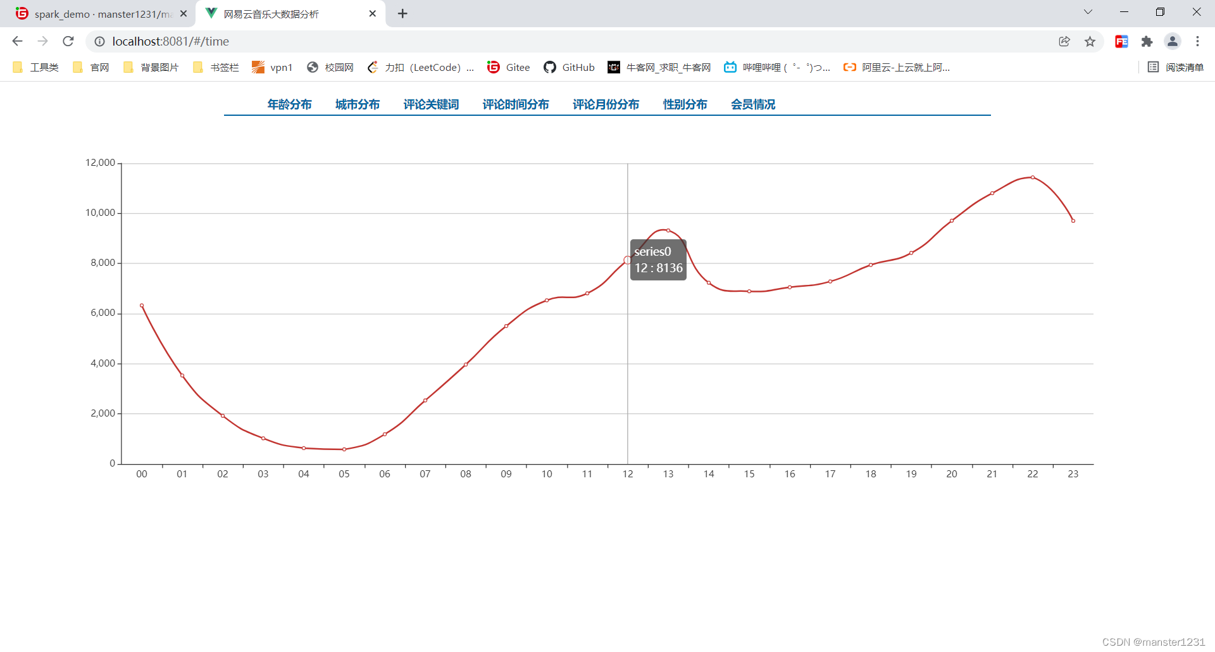Switch to the spark_demo tab
Viewport: 1215px width, 652px height.
pyautogui.click(x=101, y=14)
